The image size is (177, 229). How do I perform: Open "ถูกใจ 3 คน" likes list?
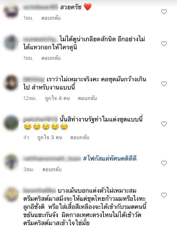pyautogui.click(x=49, y=137)
